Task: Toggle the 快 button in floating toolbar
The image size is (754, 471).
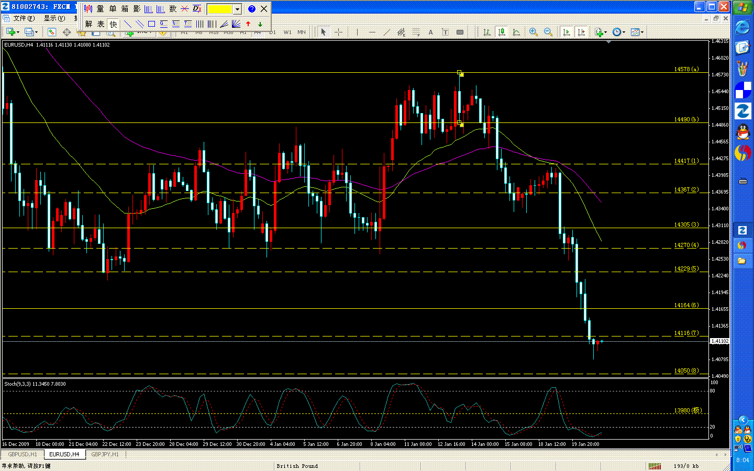Action: (x=113, y=24)
